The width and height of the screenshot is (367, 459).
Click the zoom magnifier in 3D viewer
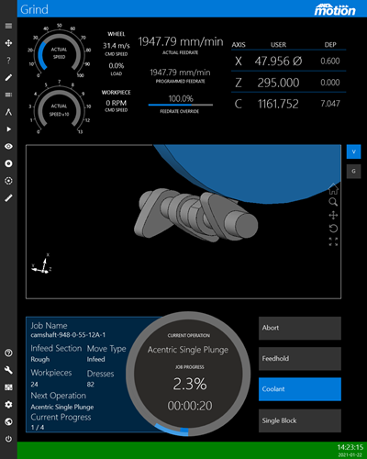(x=333, y=202)
